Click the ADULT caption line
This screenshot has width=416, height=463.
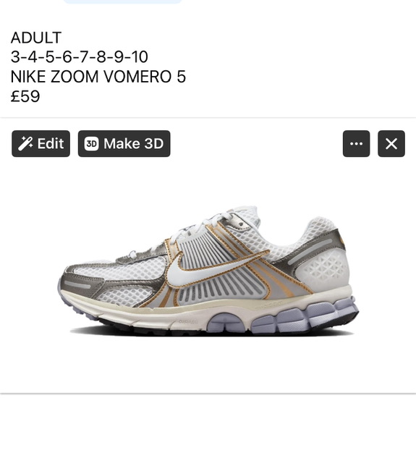36,38
